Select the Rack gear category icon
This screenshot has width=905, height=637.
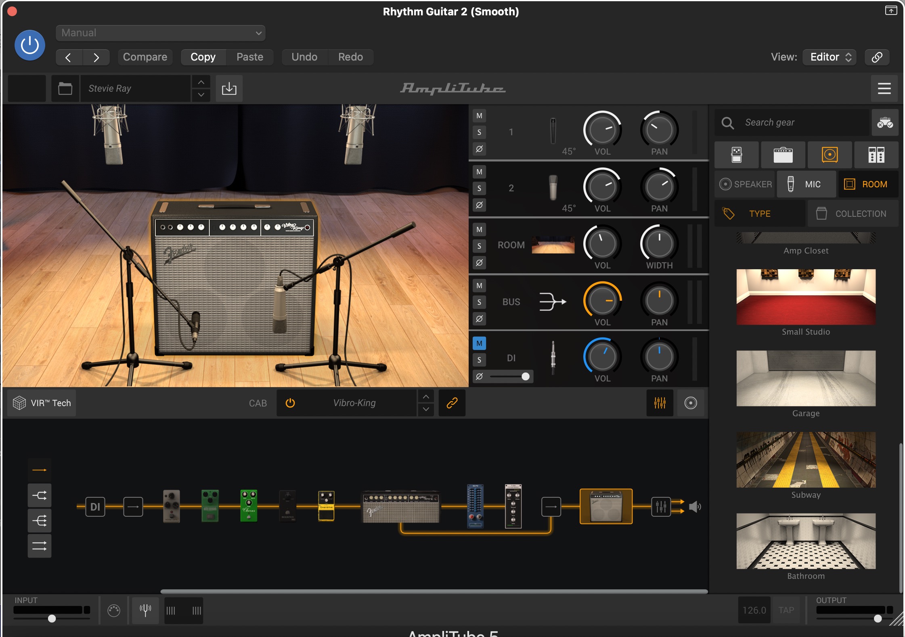point(876,155)
